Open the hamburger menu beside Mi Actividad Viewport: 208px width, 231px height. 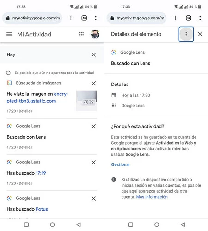pos(9,34)
